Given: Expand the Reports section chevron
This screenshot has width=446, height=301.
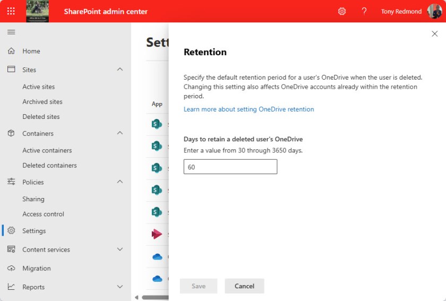Looking at the screenshot, I should tap(120, 287).
